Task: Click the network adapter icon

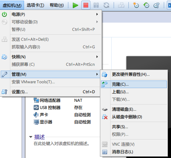Action: pos(36,100)
